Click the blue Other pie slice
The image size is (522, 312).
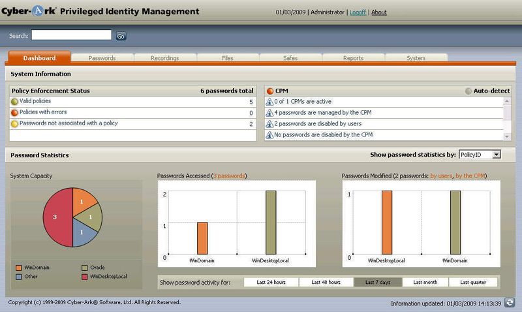[82, 233]
